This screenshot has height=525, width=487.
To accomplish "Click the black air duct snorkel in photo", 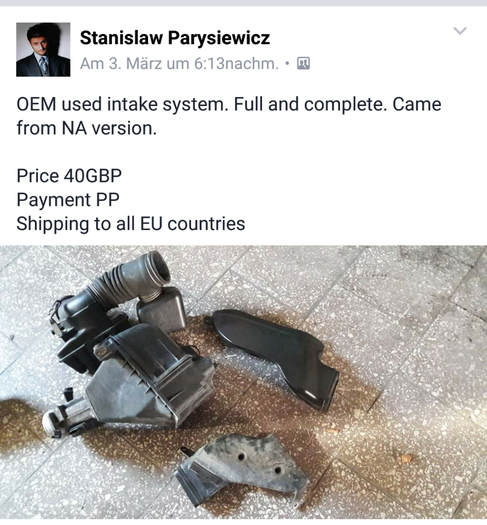I will coord(274,355).
